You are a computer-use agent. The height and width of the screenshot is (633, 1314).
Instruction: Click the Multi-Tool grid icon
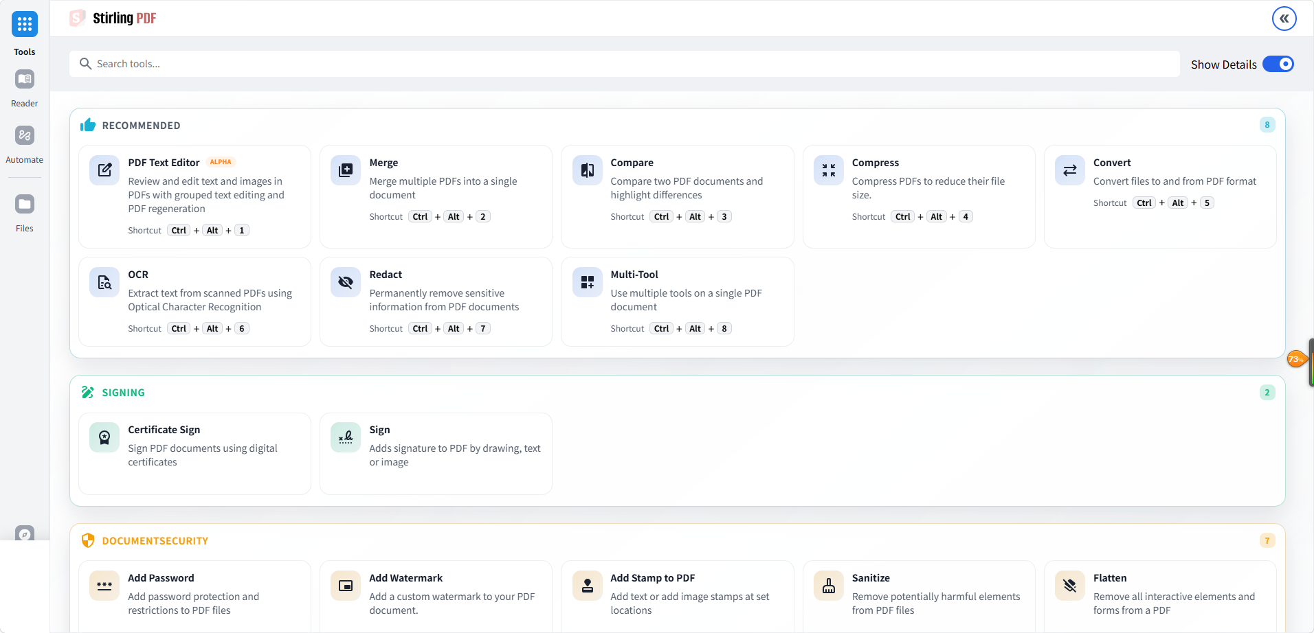[587, 281]
